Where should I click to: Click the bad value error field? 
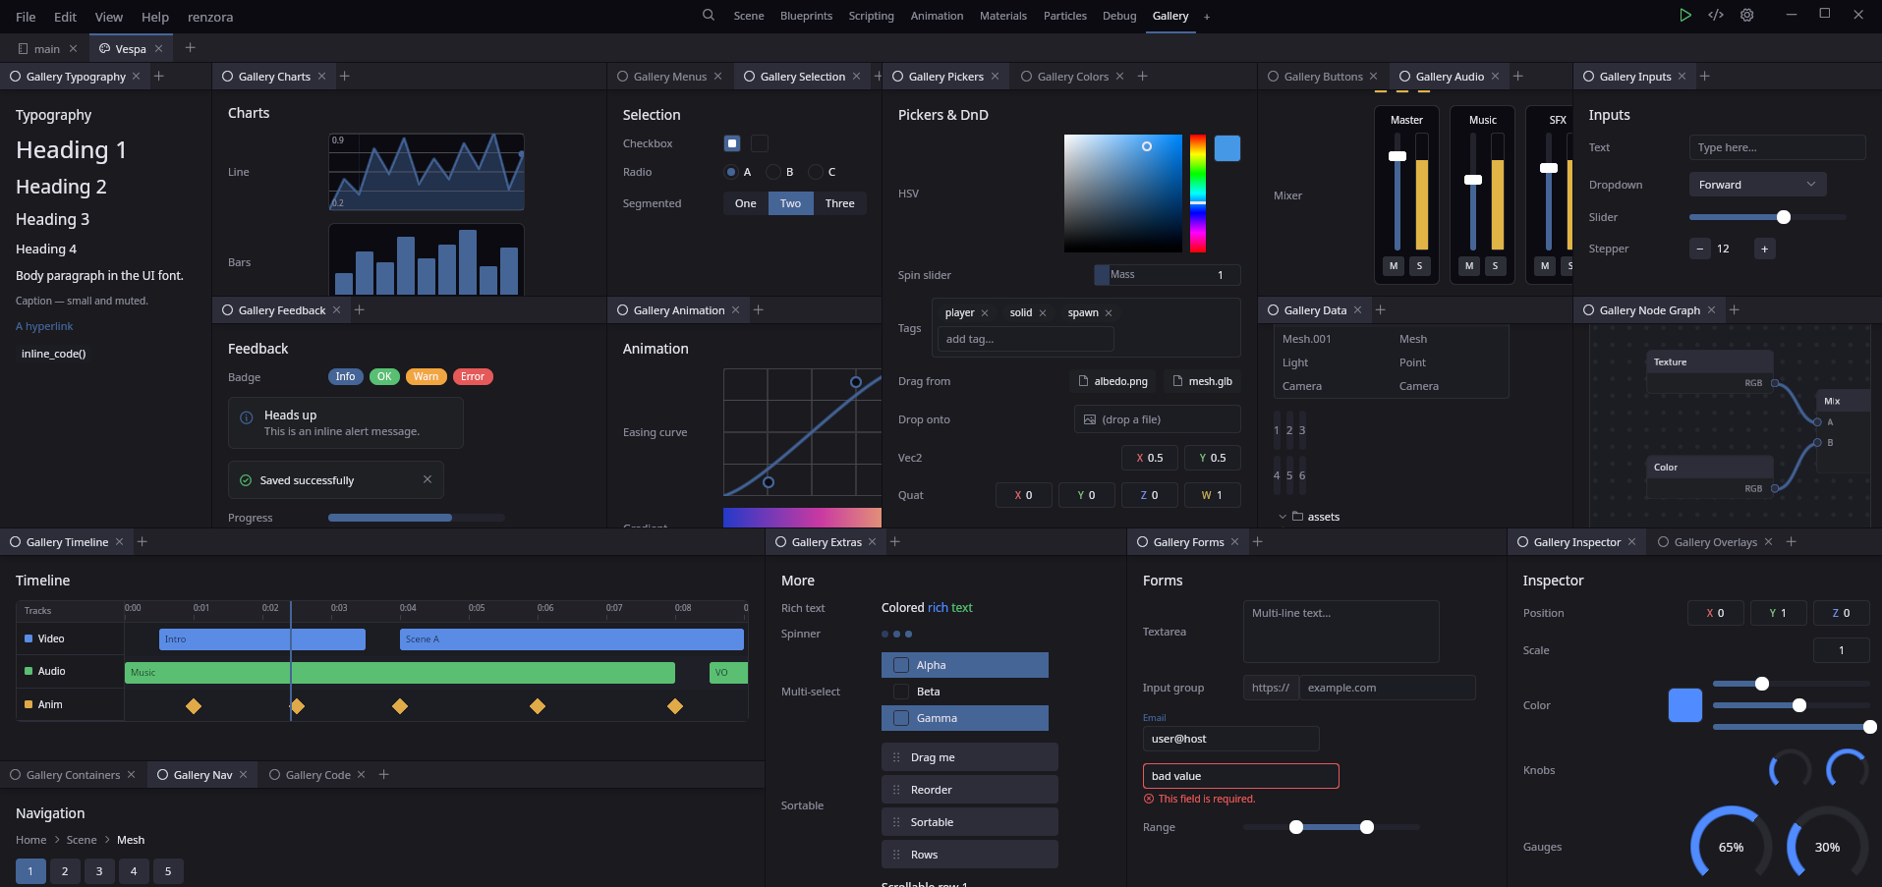pos(1240,776)
